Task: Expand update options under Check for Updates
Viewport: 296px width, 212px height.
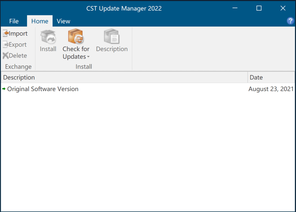Action: [x=88, y=57]
